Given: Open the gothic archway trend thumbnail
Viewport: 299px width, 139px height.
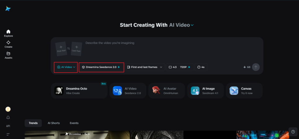Looking at the screenshot, I should [157, 135].
